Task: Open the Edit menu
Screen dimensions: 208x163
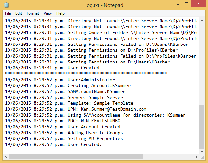Action: pyautogui.click(x=19, y=13)
